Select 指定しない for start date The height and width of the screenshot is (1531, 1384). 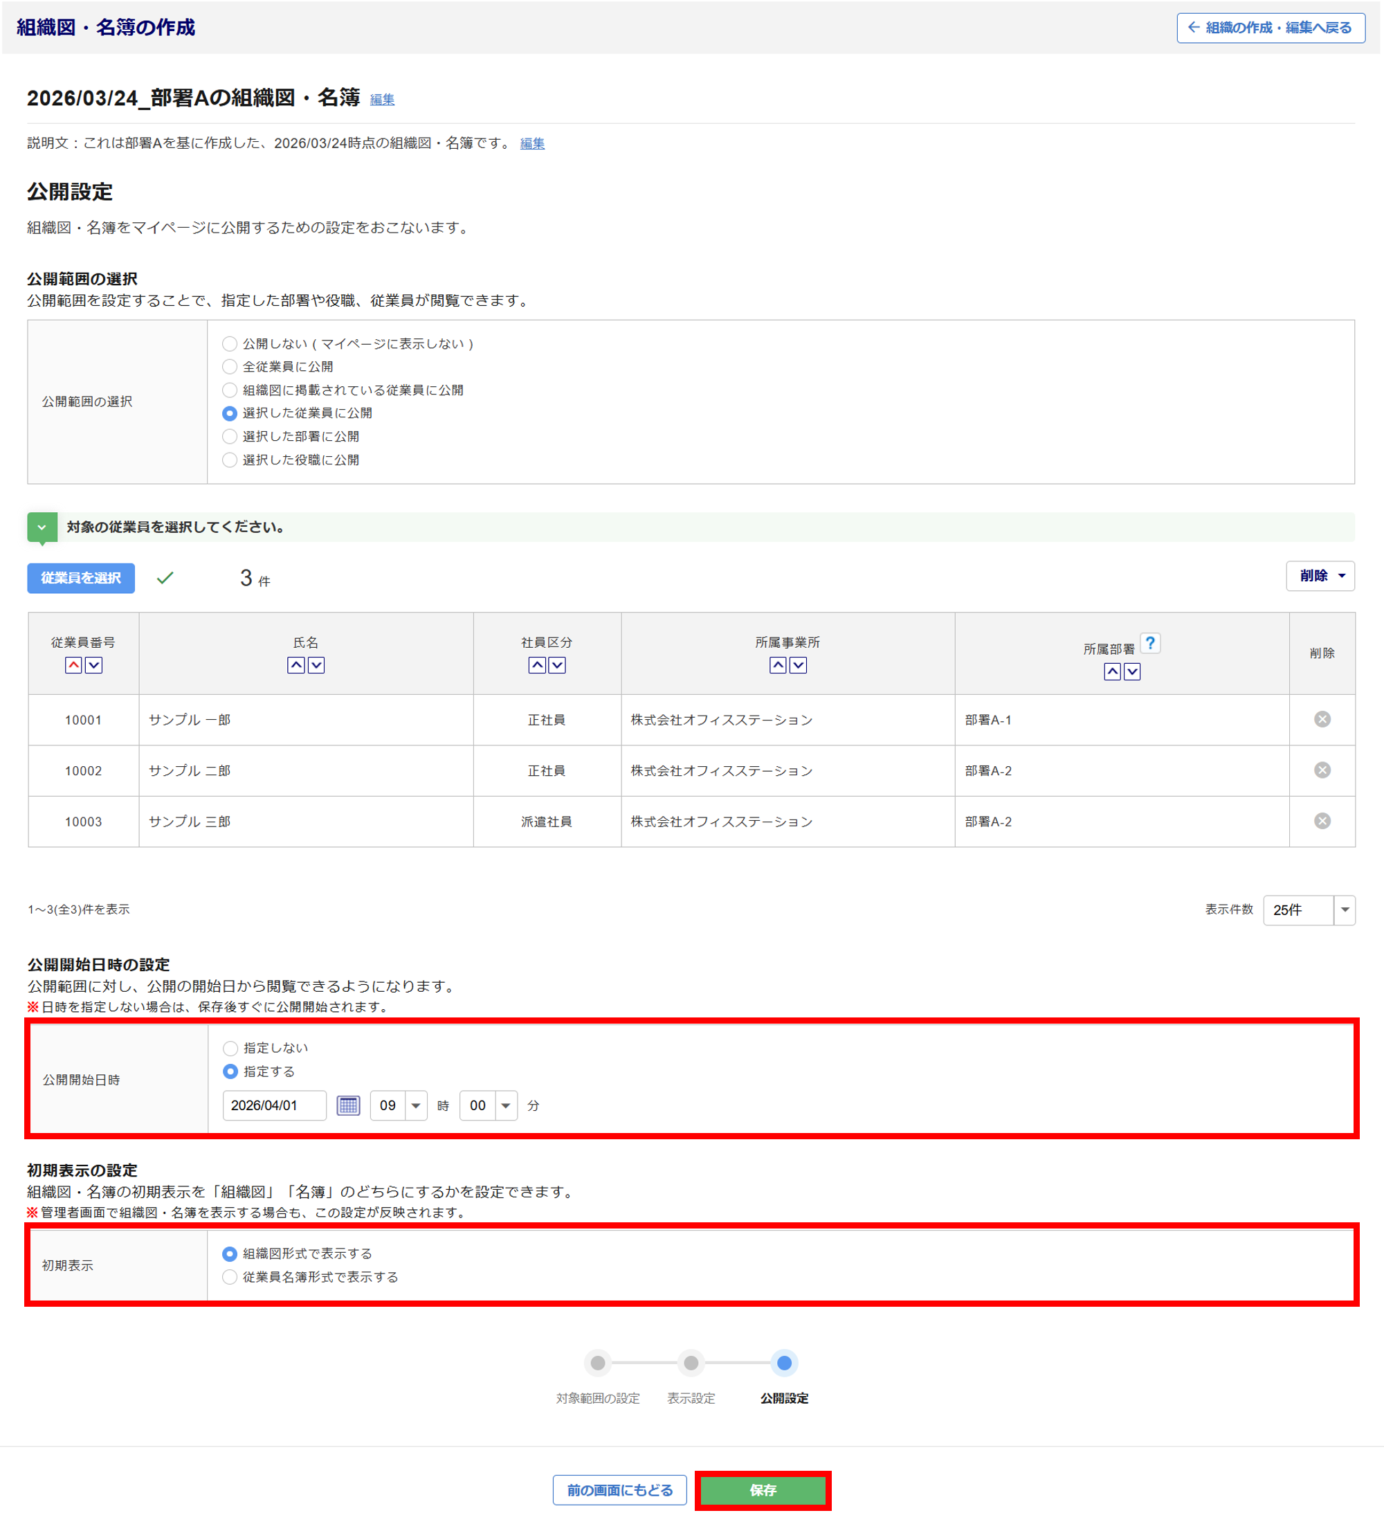coord(230,1048)
